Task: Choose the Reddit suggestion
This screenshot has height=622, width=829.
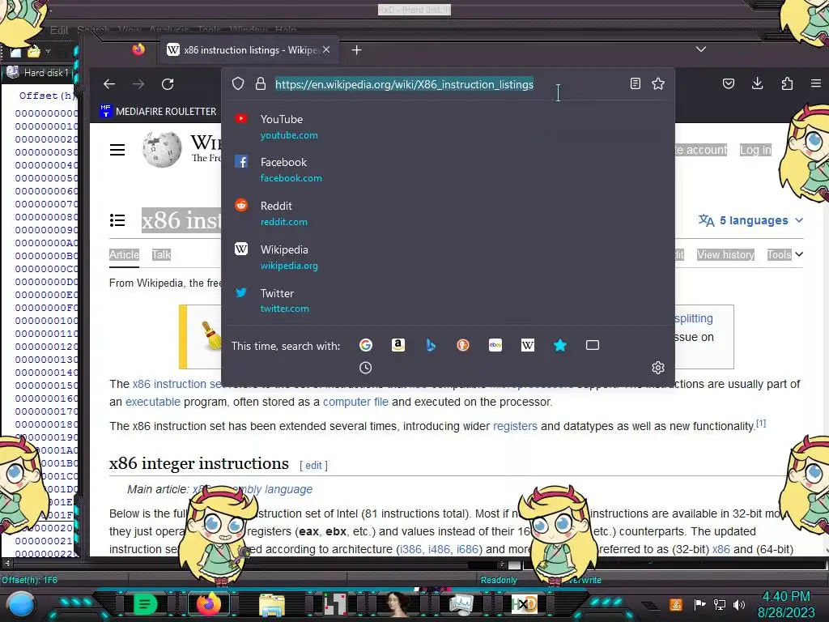Action: 447,213
